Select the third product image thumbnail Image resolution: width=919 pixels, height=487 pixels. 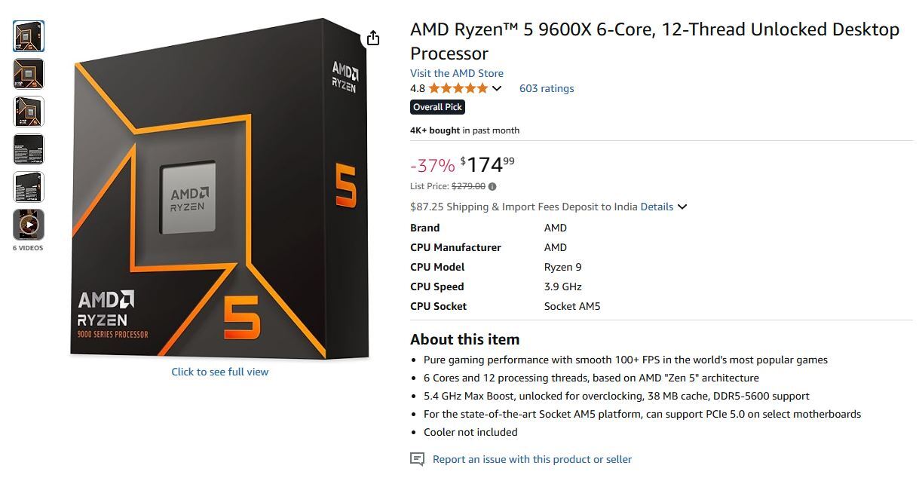(29, 112)
